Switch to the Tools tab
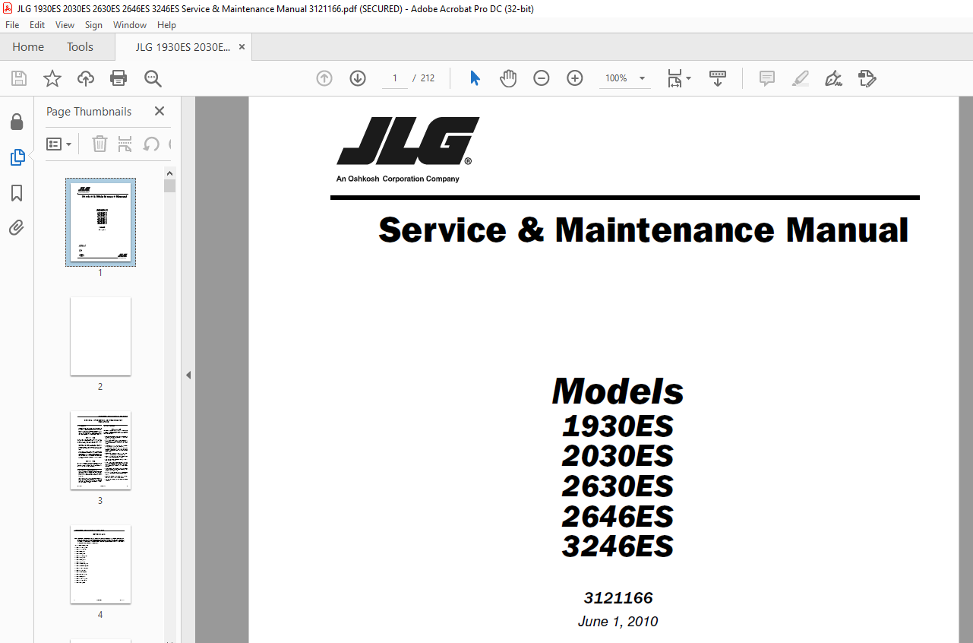The image size is (973, 643). coord(80,47)
